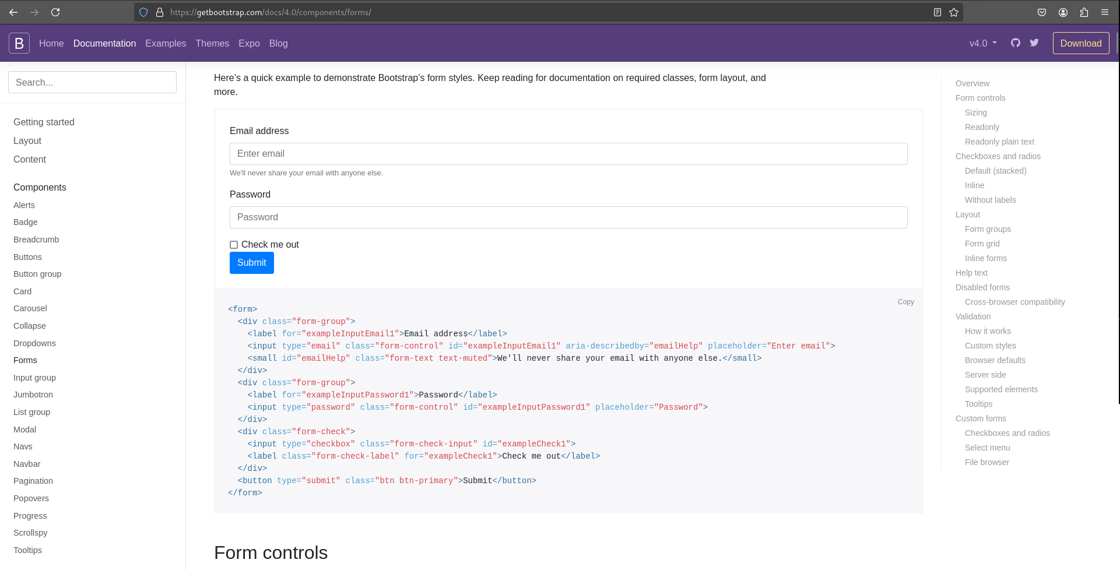Reload the page

click(55, 12)
